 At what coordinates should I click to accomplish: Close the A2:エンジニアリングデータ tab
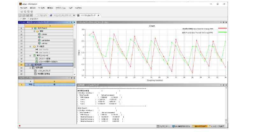[x=74, y=15]
